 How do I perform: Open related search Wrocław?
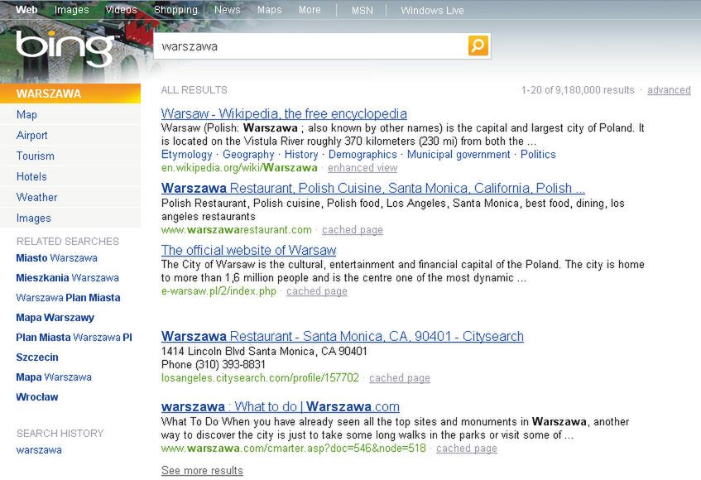click(x=37, y=397)
